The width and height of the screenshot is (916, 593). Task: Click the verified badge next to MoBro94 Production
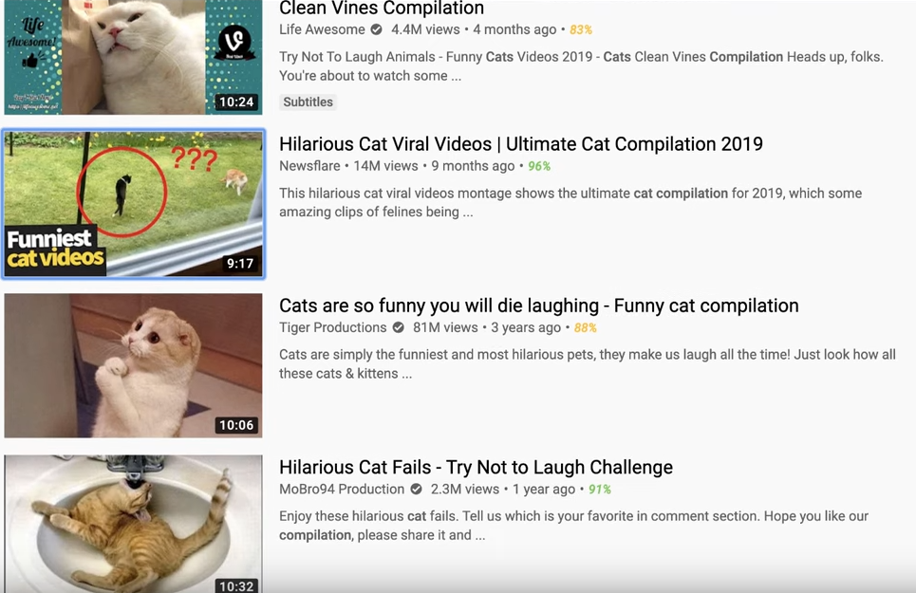(416, 490)
